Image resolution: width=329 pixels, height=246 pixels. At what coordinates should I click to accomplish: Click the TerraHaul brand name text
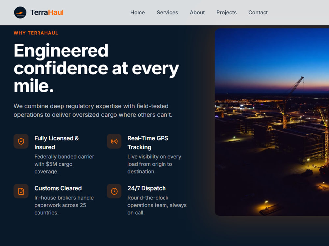tap(47, 12)
